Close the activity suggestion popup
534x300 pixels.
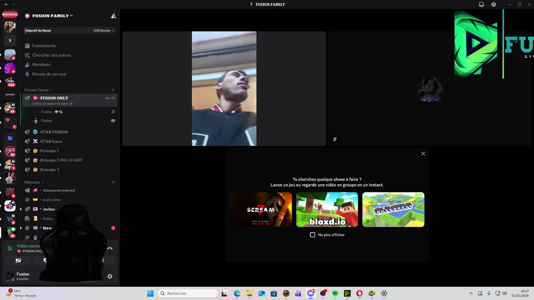click(423, 154)
